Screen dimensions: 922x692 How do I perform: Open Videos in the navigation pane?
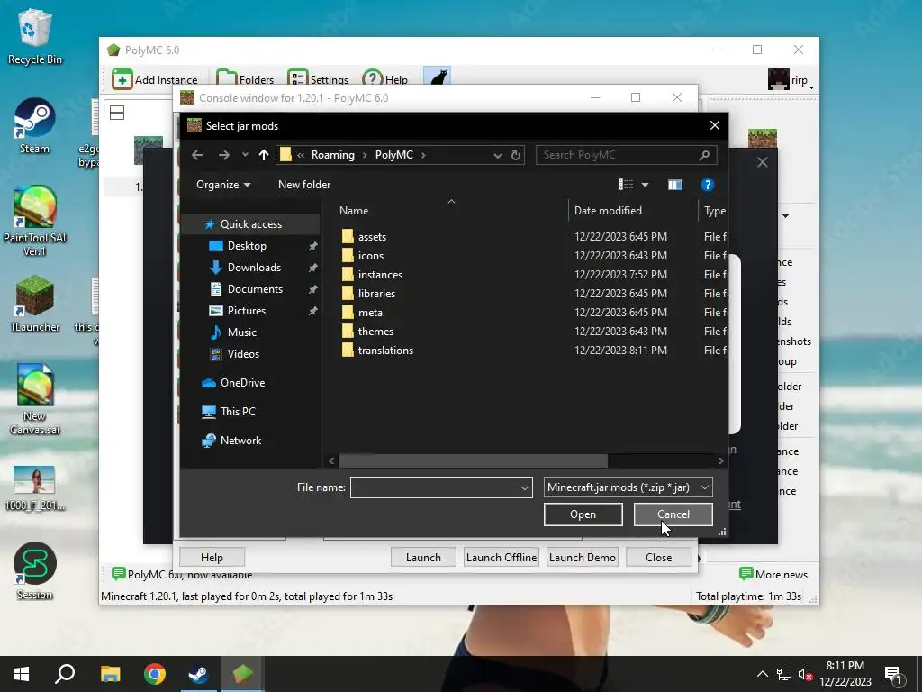click(243, 353)
